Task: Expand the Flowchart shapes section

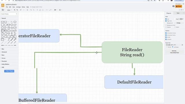Action: 4,61
